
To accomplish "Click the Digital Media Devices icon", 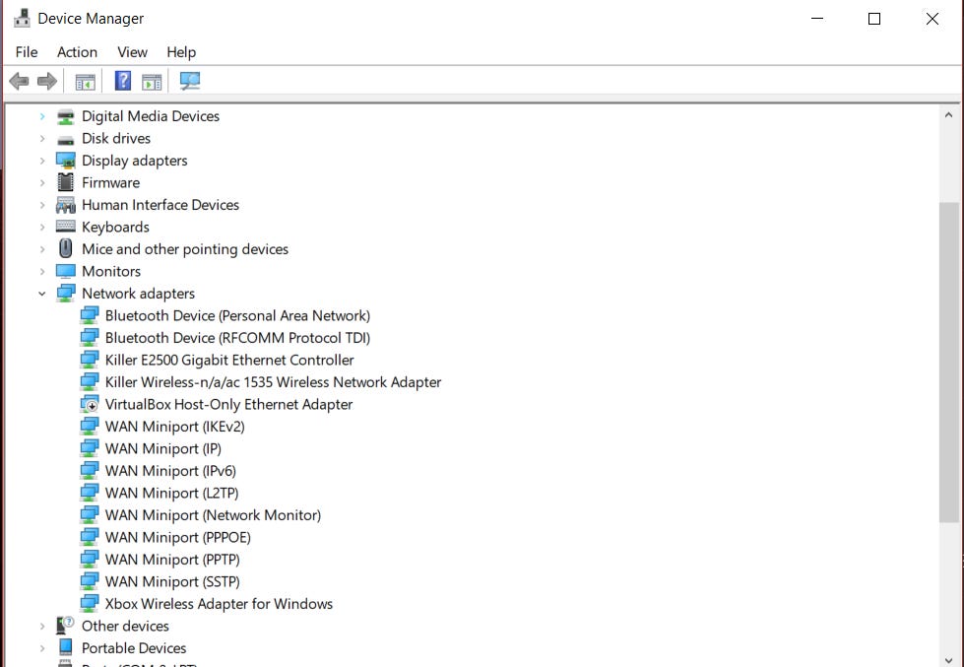I will click(x=66, y=116).
